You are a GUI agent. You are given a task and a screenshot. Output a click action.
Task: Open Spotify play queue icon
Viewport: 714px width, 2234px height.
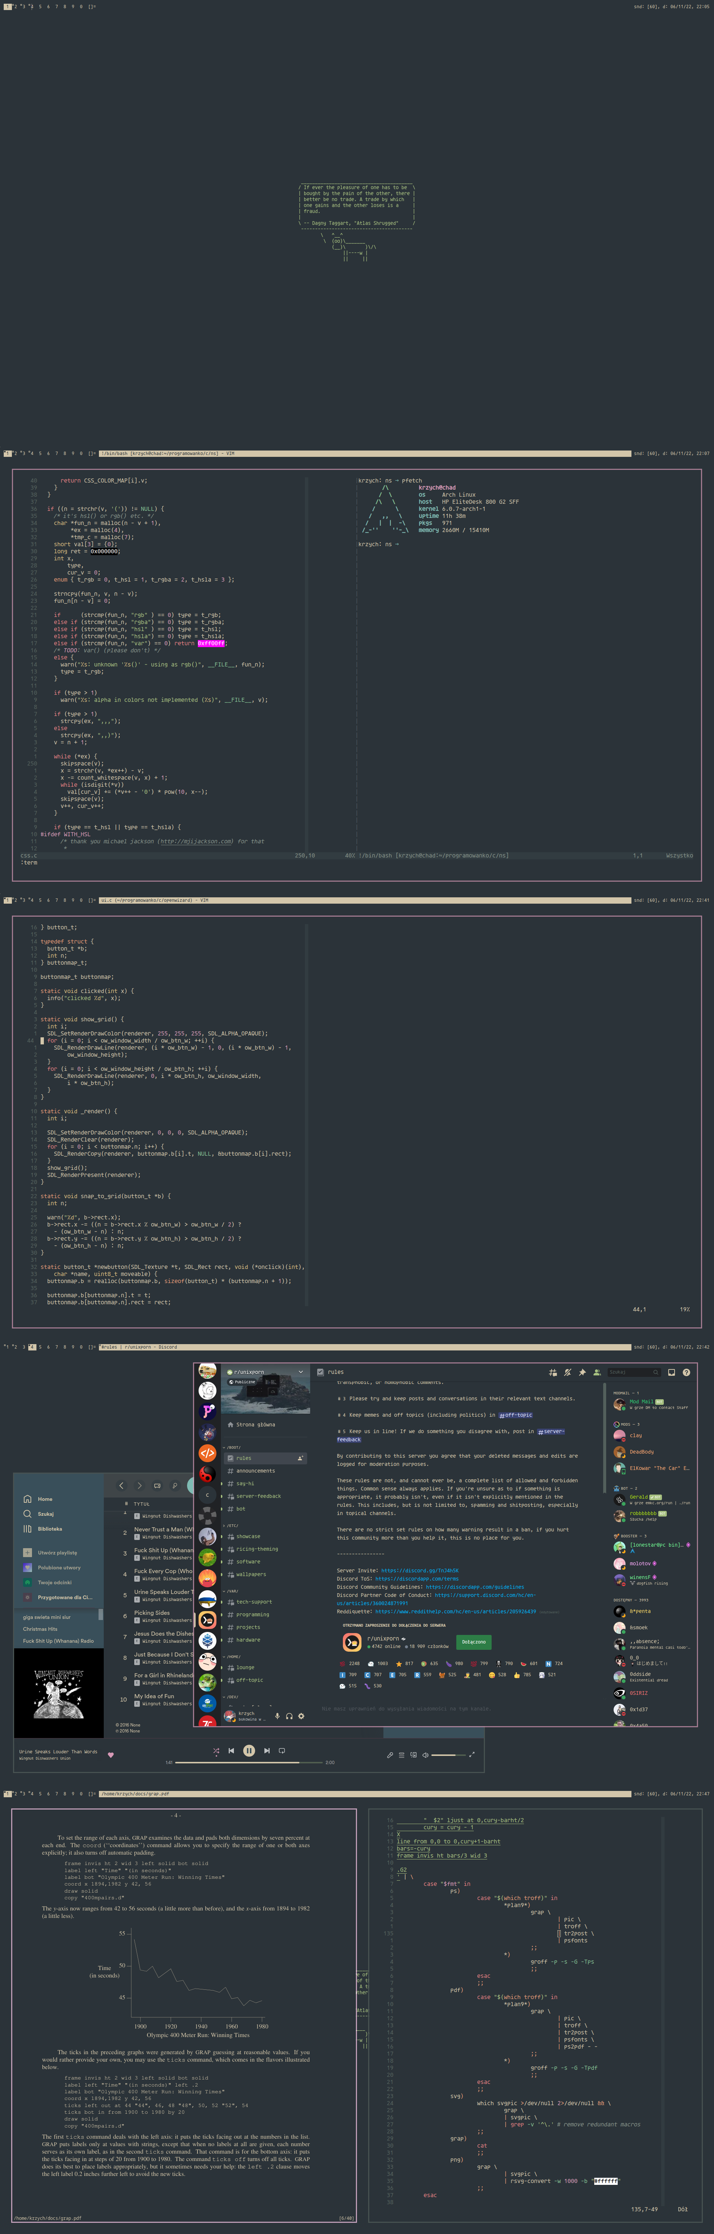(401, 1754)
